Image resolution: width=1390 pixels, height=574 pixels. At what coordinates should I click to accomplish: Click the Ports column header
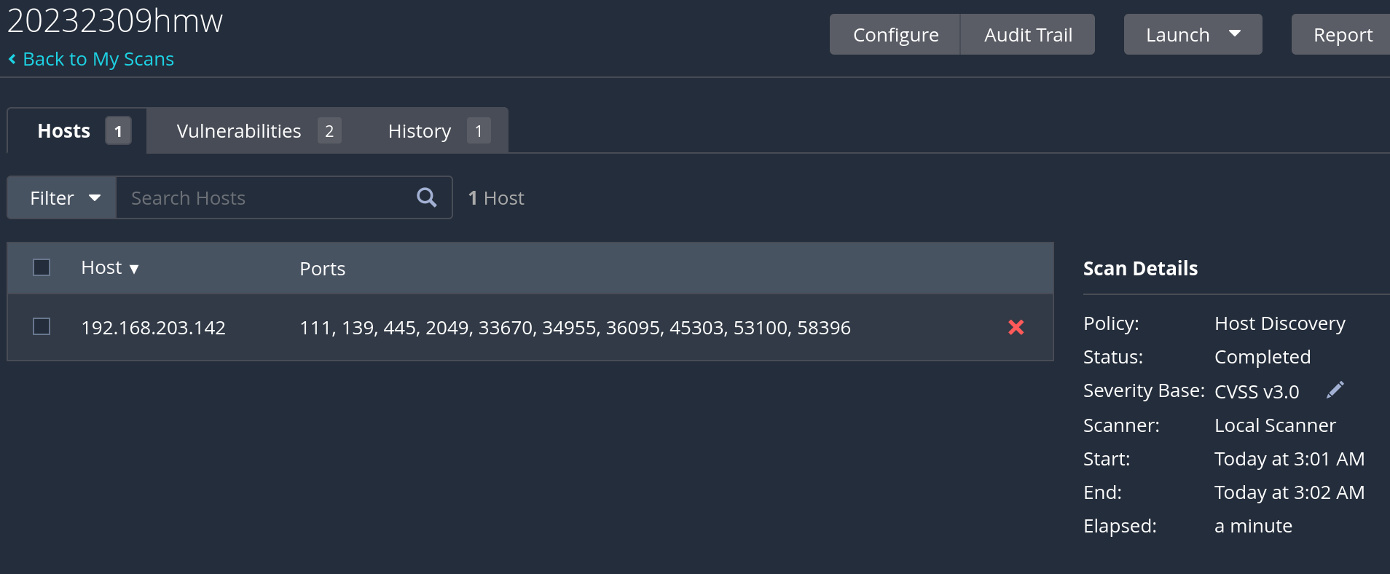[x=323, y=269]
